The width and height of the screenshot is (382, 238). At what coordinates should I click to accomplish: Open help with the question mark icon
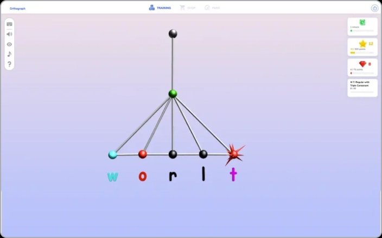(9, 64)
